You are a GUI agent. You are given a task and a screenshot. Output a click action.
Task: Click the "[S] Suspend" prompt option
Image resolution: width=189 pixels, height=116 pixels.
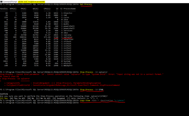(58, 98)
